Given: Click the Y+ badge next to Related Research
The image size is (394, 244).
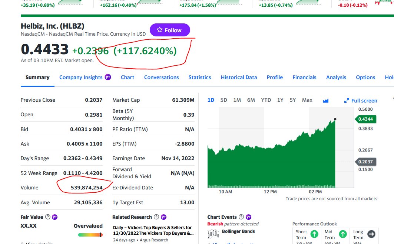Looking at the screenshot, I should click(x=163, y=217).
